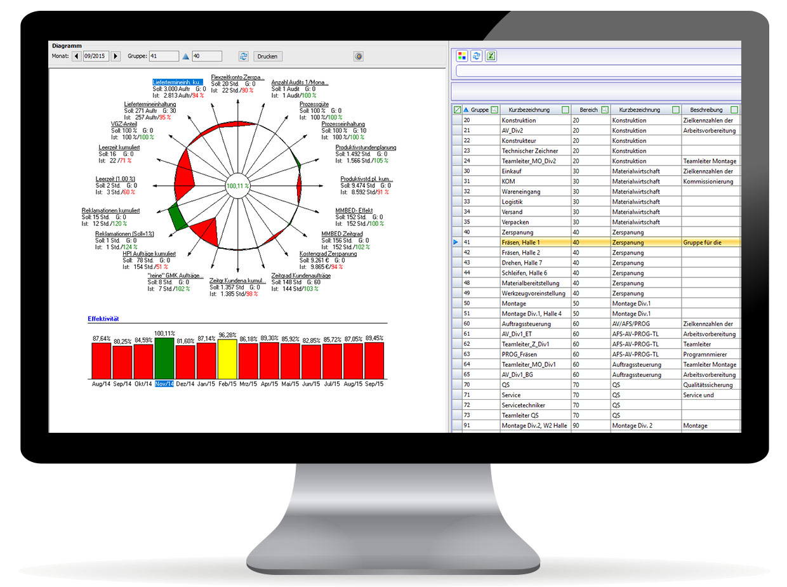
Task: Click the search icon in the Bereich header
Action: click(x=604, y=110)
